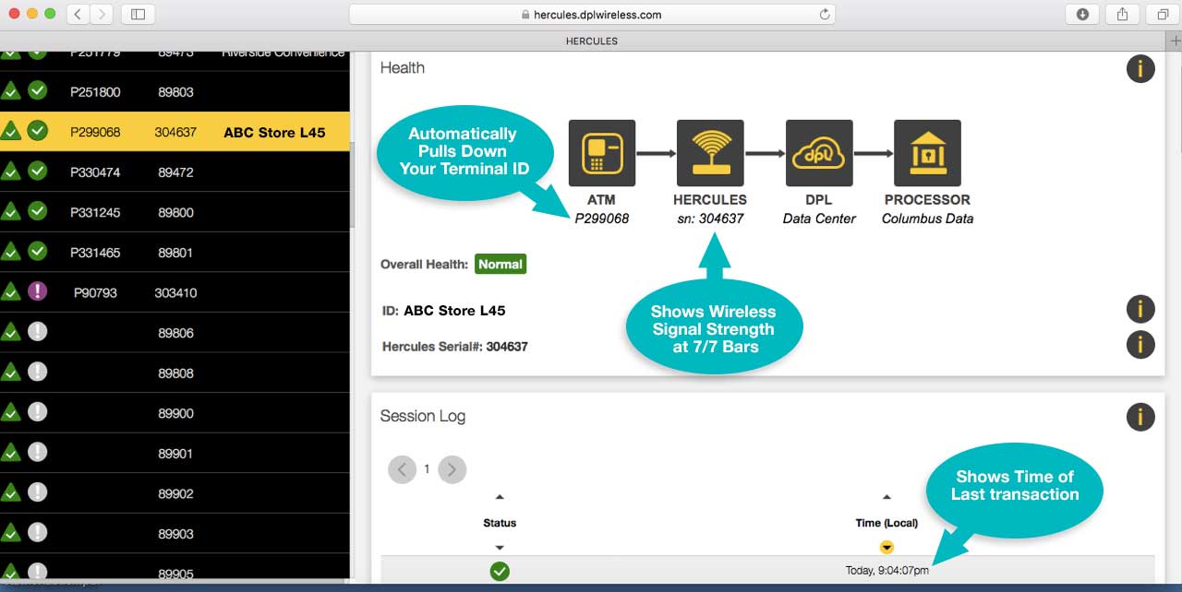The height and width of the screenshot is (592, 1182).
Task: Click green check status icon for P330474
Action: pyautogui.click(x=37, y=172)
